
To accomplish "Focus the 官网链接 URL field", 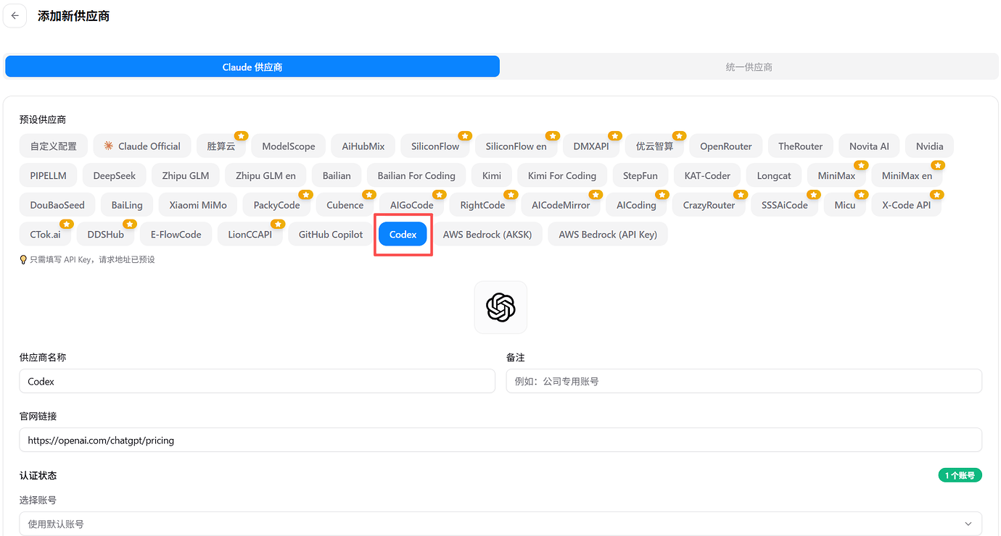I will point(500,440).
